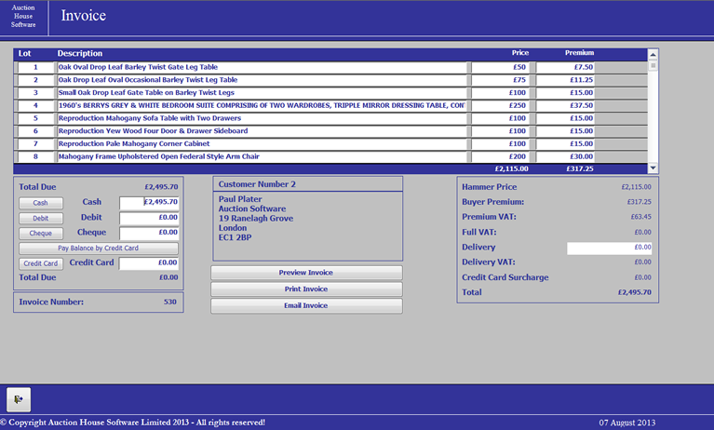Focus the Cheque amount field

pyautogui.click(x=149, y=233)
